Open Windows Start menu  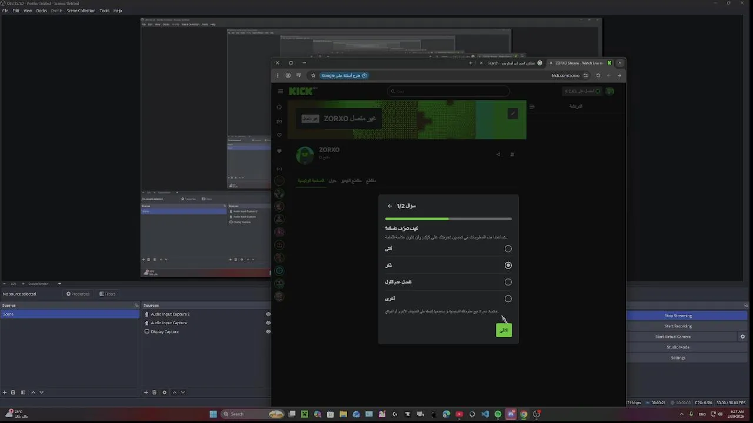point(214,414)
